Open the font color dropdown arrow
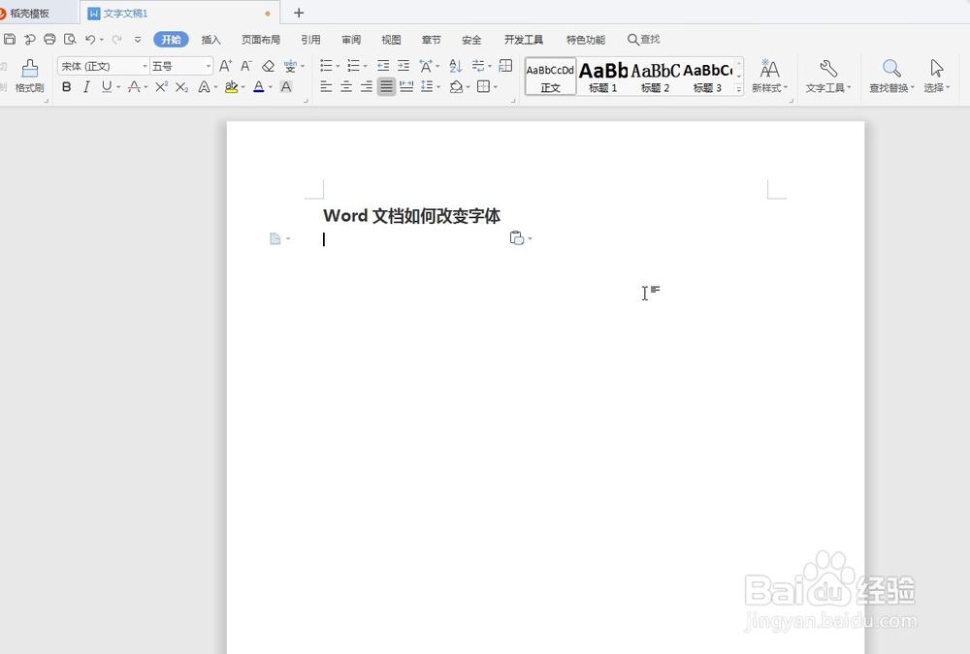This screenshot has width=970, height=654. click(x=271, y=87)
